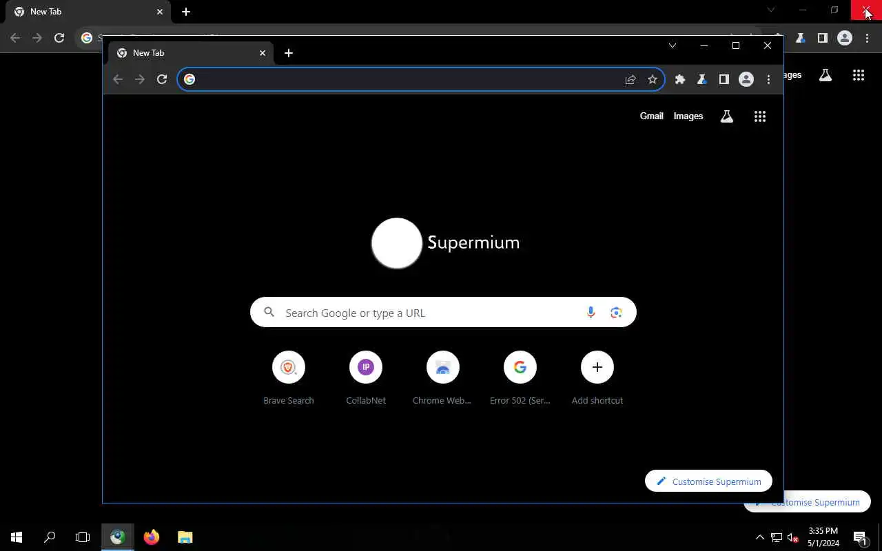Open Google apps grid on front page
The height and width of the screenshot is (551, 882).
pyautogui.click(x=760, y=116)
